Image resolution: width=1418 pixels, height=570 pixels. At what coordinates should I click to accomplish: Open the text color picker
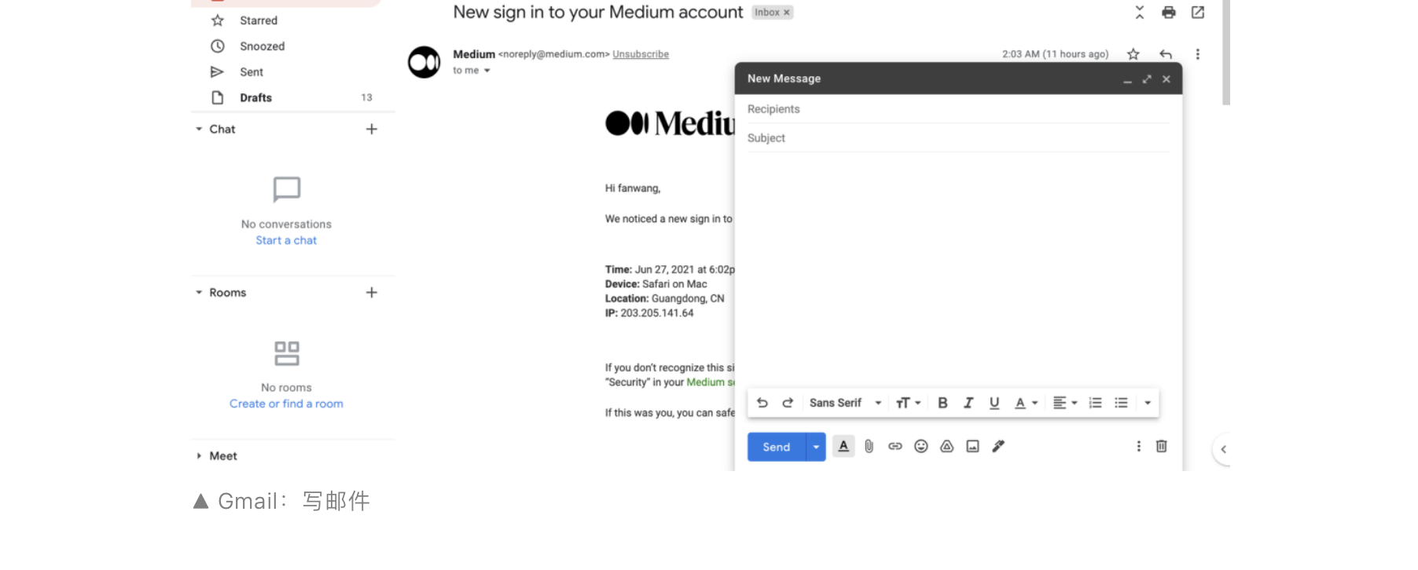pyautogui.click(x=1027, y=403)
